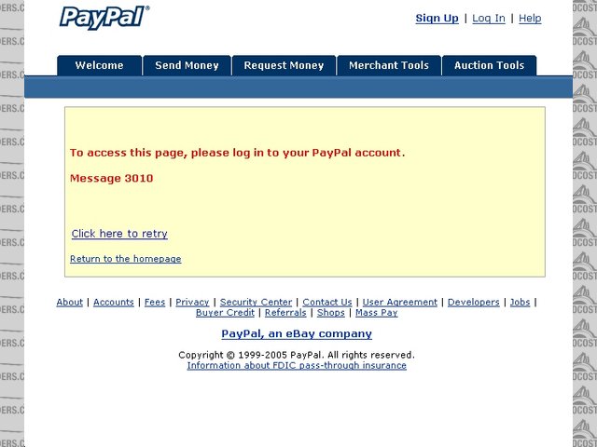
Task: Open the Buyer Credit link
Action: point(225,313)
